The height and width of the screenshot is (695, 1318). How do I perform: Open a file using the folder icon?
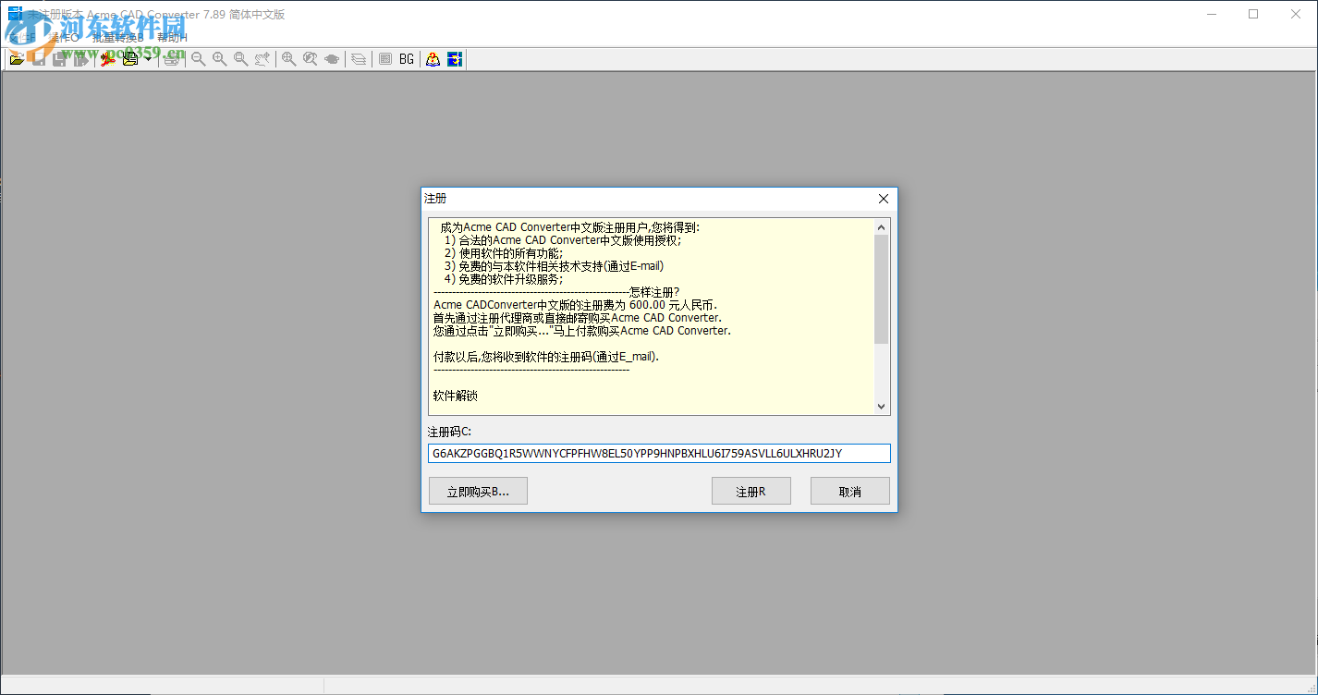(x=17, y=58)
